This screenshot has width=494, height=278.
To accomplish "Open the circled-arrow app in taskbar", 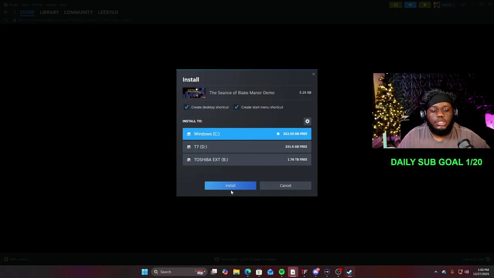I will tap(327, 272).
